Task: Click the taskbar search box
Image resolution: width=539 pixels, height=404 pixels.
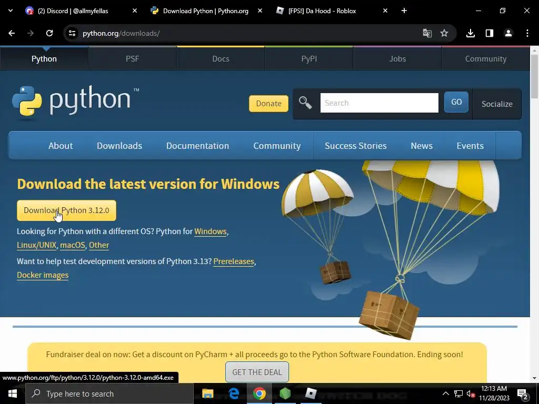Action: point(109,393)
